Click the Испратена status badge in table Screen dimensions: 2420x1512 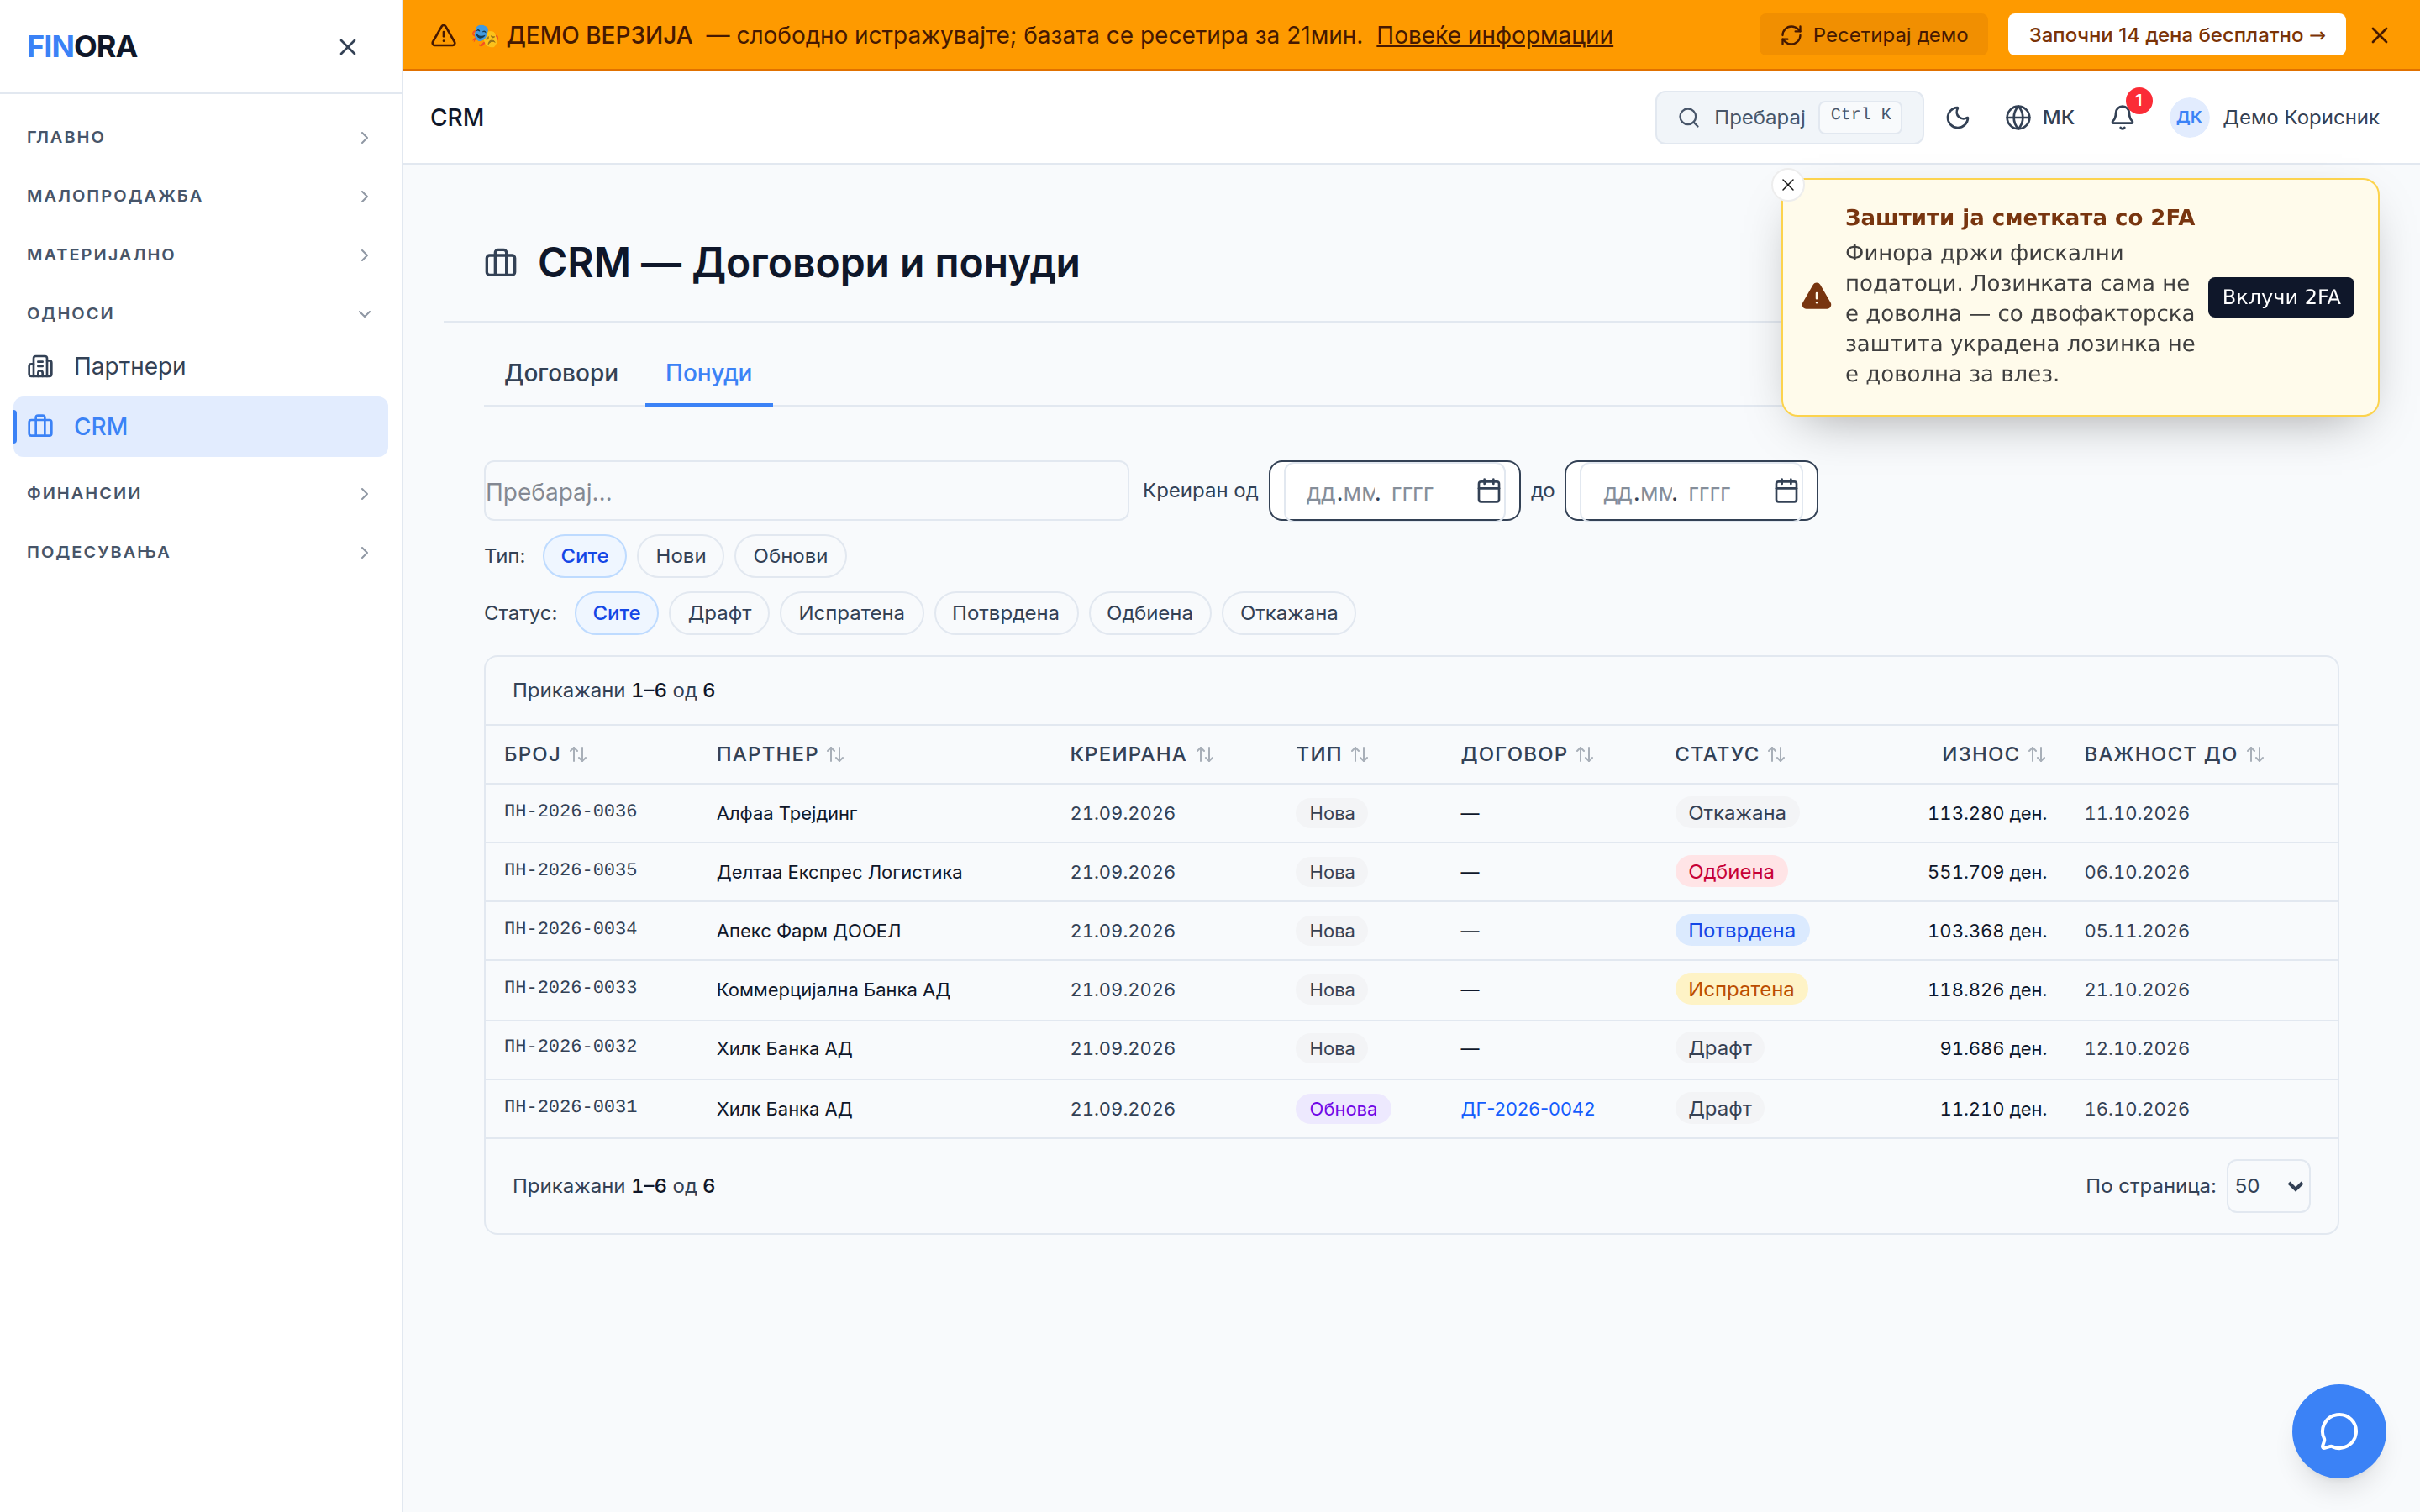(x=1740, y=990)
